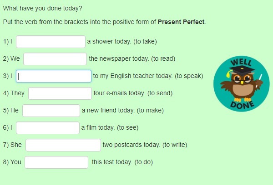273x185 pixels.
Task: Click the '(to do)' verb hint
Action: coord(144,162)
